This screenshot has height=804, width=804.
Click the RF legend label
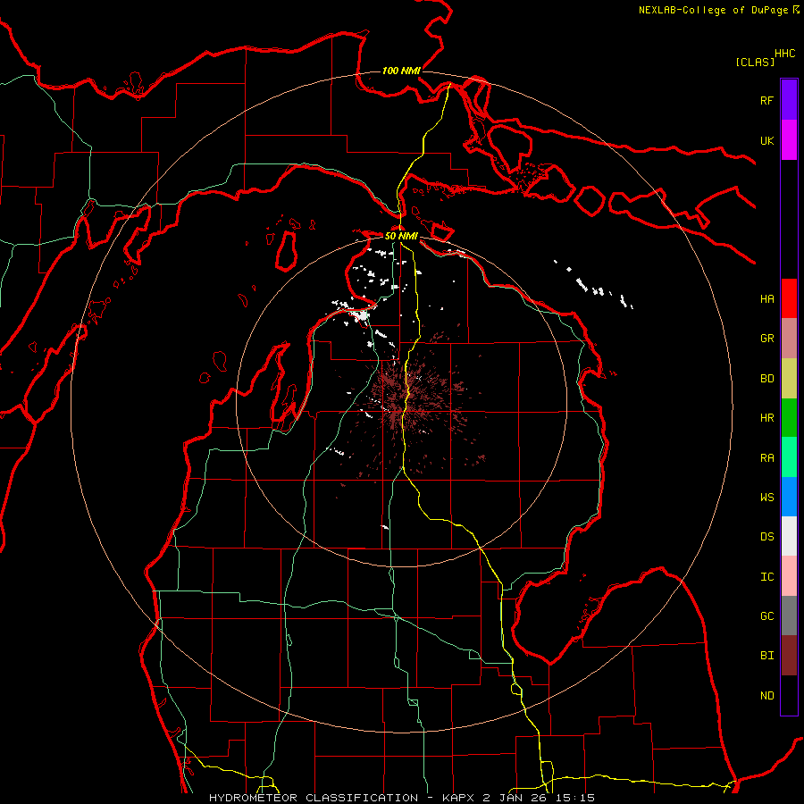(766, 100)
